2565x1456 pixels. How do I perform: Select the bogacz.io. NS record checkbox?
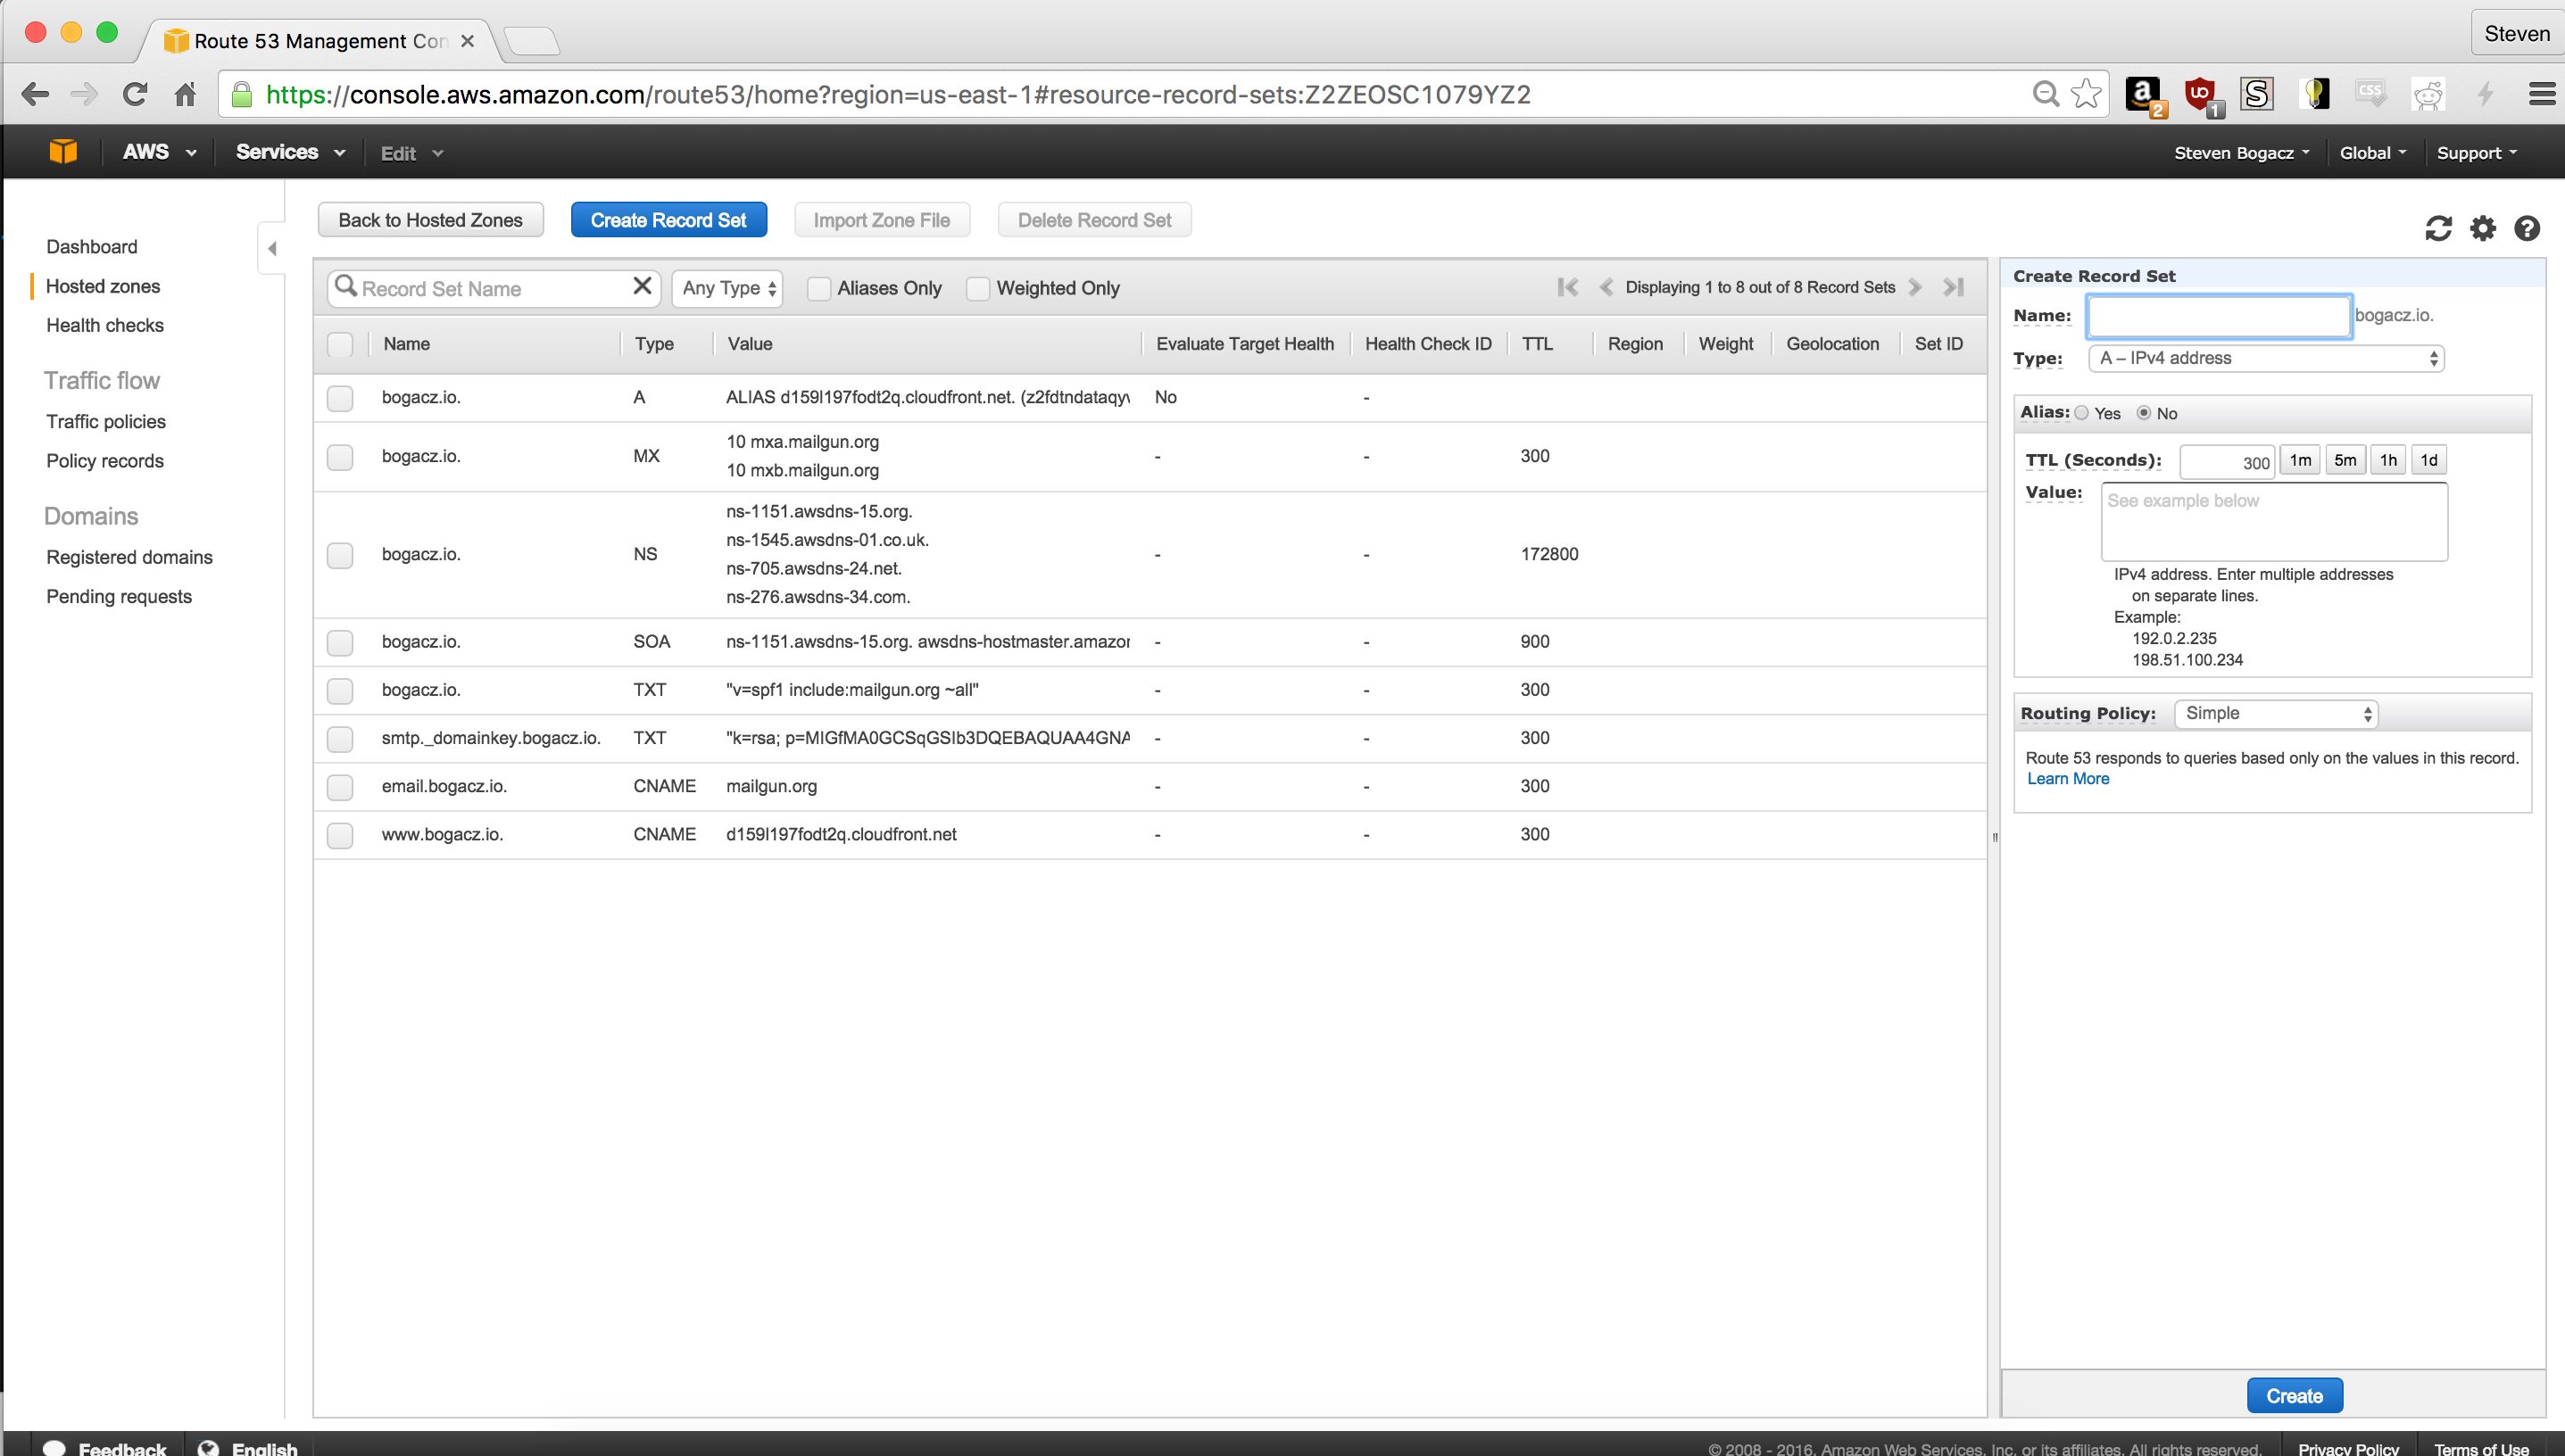click(x=340, y=555)
